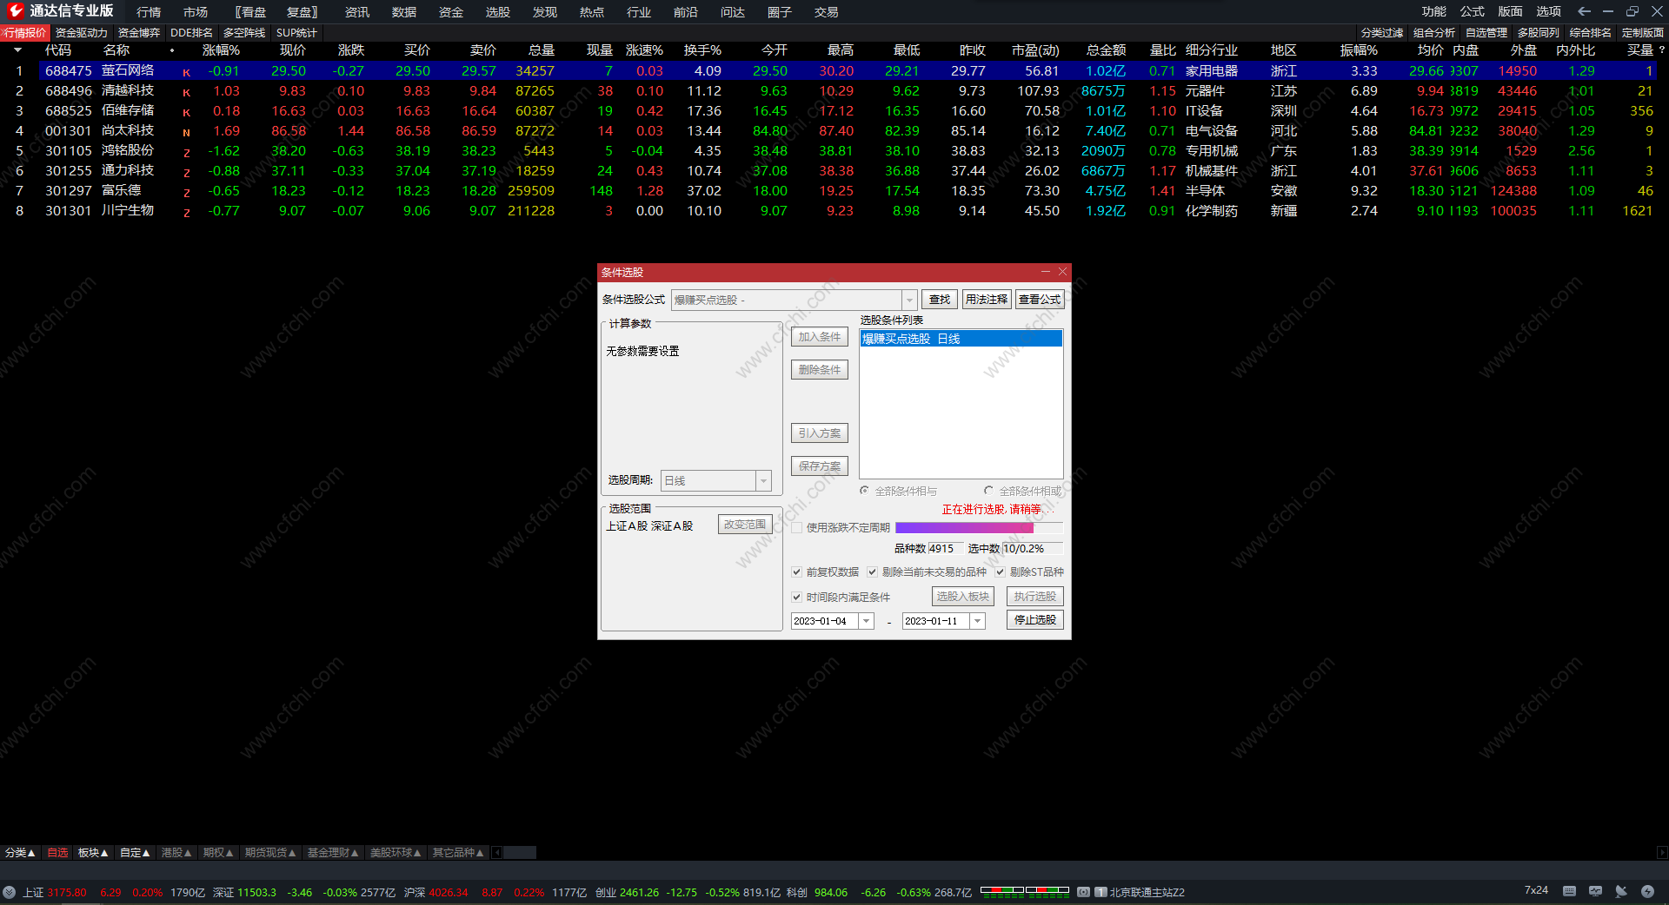Image resolution: width=1669 pixels, height=905 pixels.
Task: Close the 条件选股 dialog
Action: click(1062, 272)
